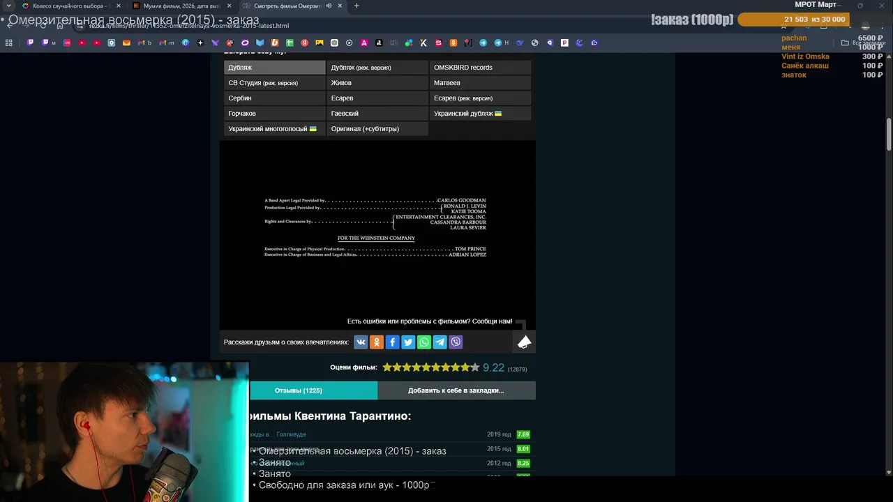Select the plain Есарев voice-over
Viewport: 893px width, 502px height.
click(x=377, y=98)
